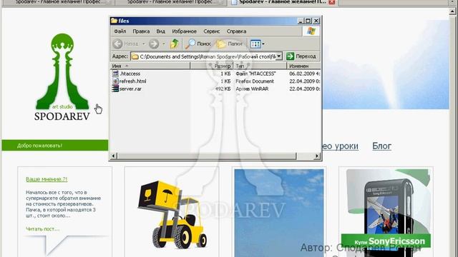Screen dimensions: 458x257
Task: Click the server.rar WinRAR archive icon
Action: click(115, 89)
